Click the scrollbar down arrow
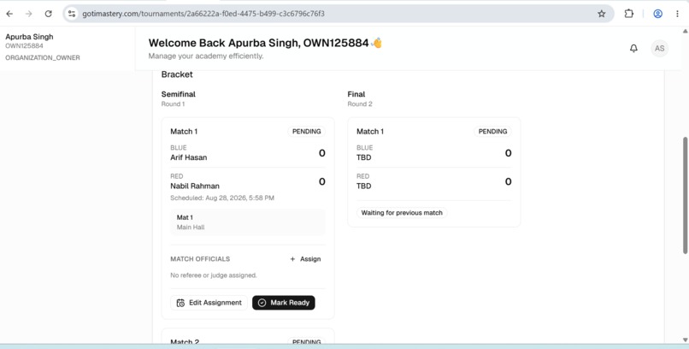Screen dimensions: 689x349 [x=685, y=340]
